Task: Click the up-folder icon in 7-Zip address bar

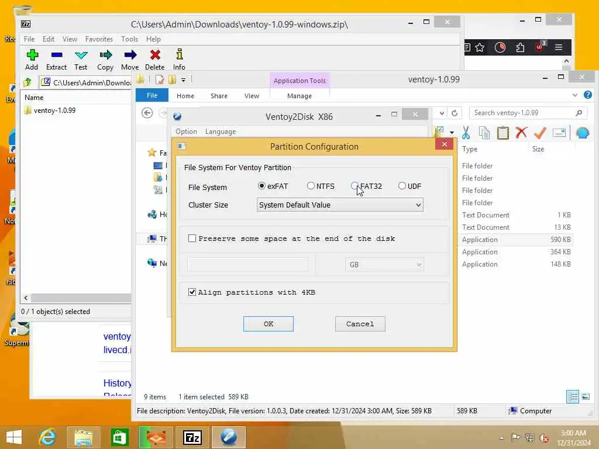Action: coord(27,82)
